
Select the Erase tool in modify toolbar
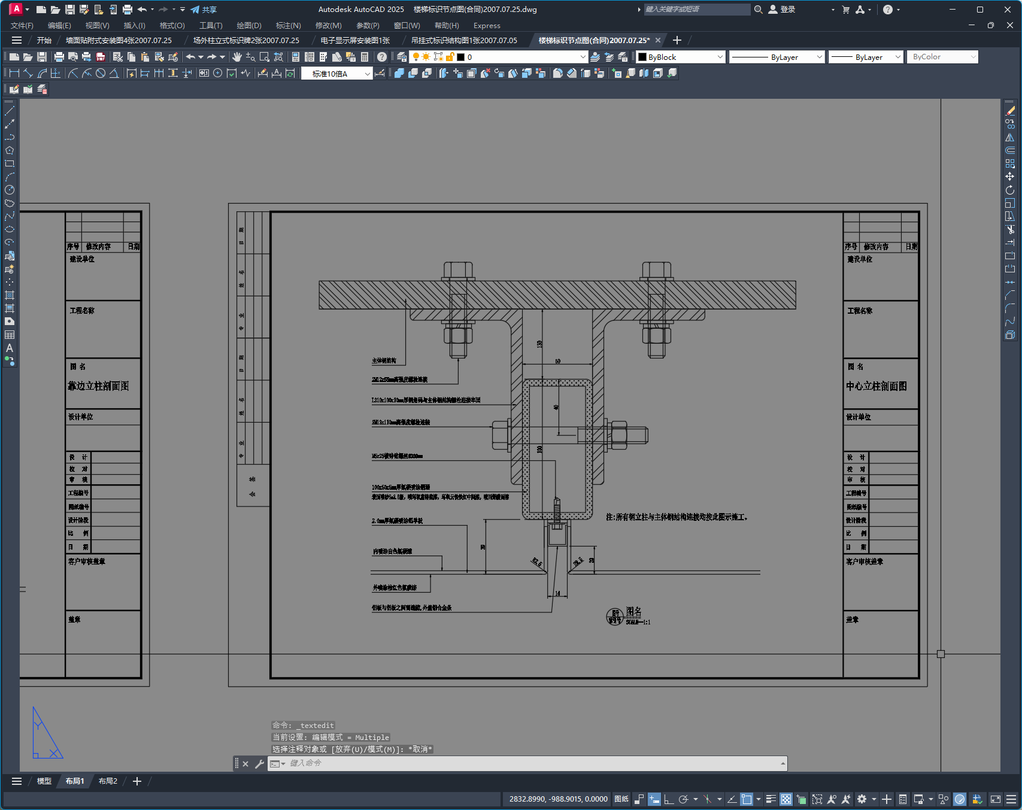pos(1010,111)
